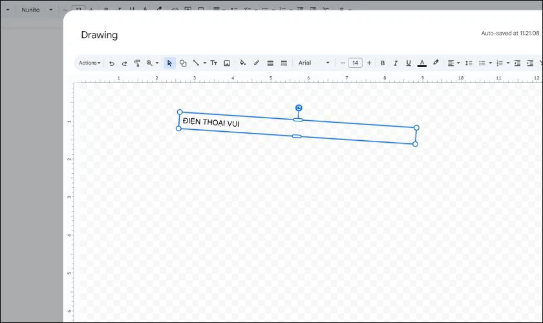Image resolution: width=543 pixels, height=323 pixels.
Task: Select the Line tool
Action: [196, 63]
